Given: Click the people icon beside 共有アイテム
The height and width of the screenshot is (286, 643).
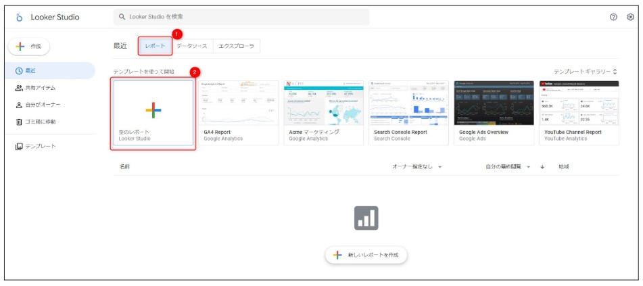Looking at the screenshot, I should click(19, 88).
